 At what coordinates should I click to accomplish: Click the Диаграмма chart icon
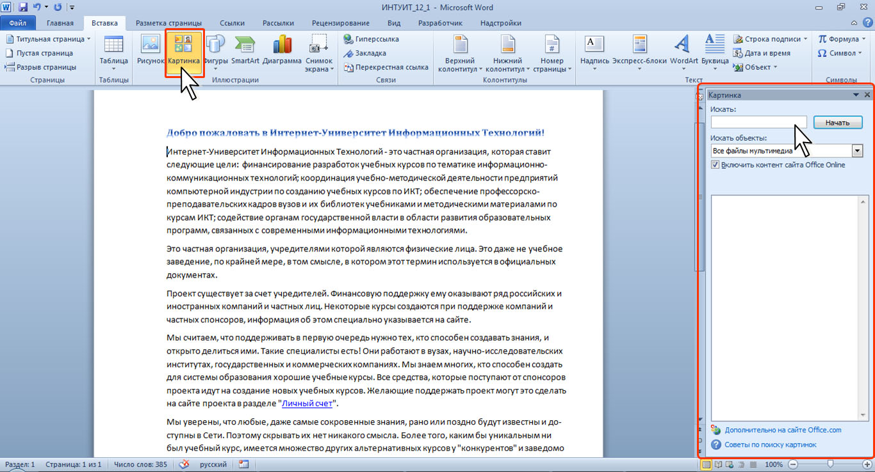coord(282,50)
